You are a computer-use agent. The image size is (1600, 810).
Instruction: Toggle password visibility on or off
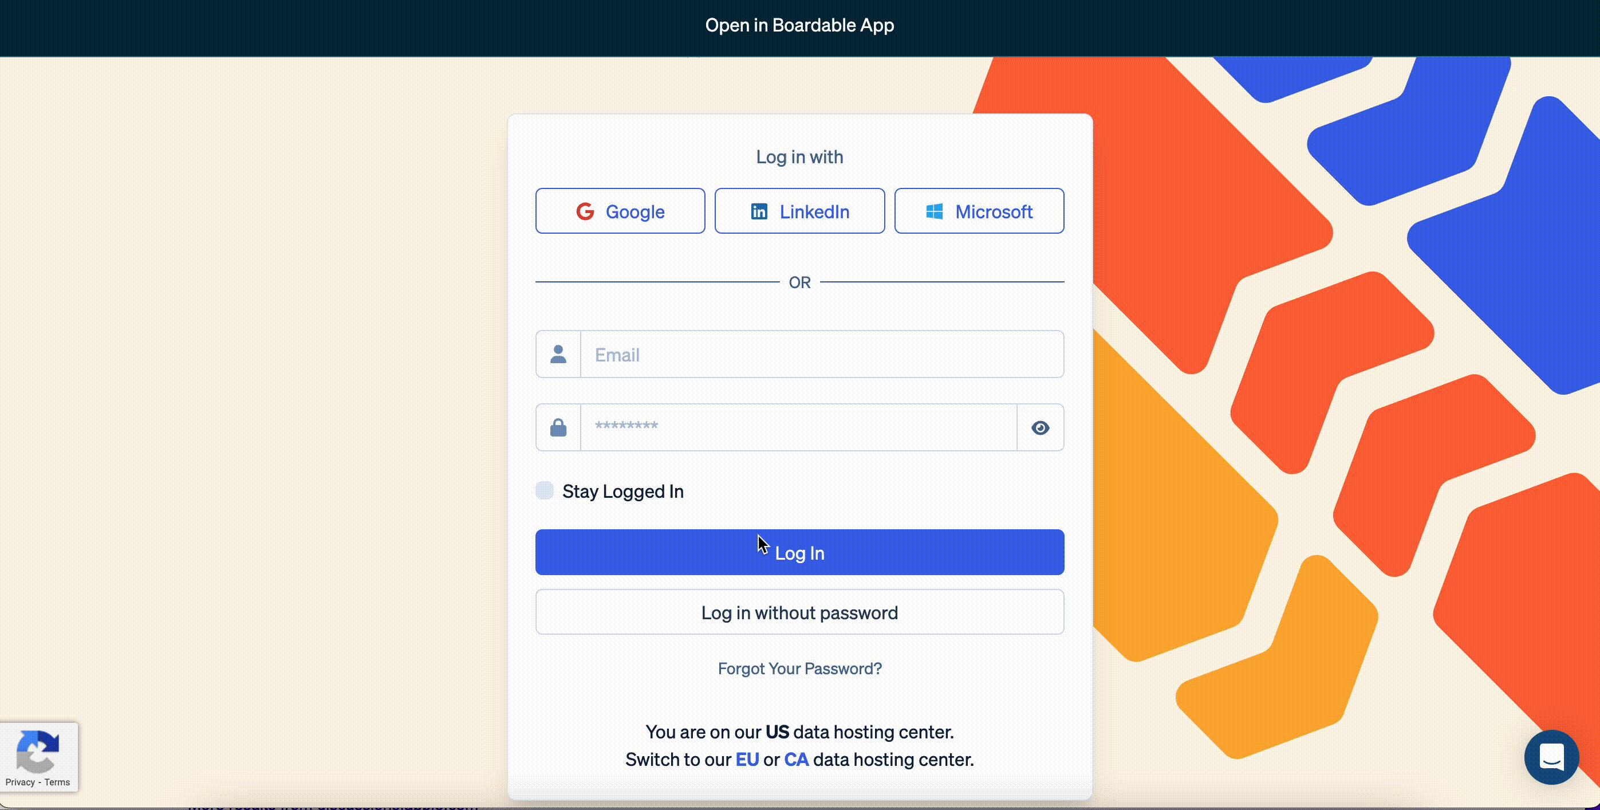point(1041,427)
